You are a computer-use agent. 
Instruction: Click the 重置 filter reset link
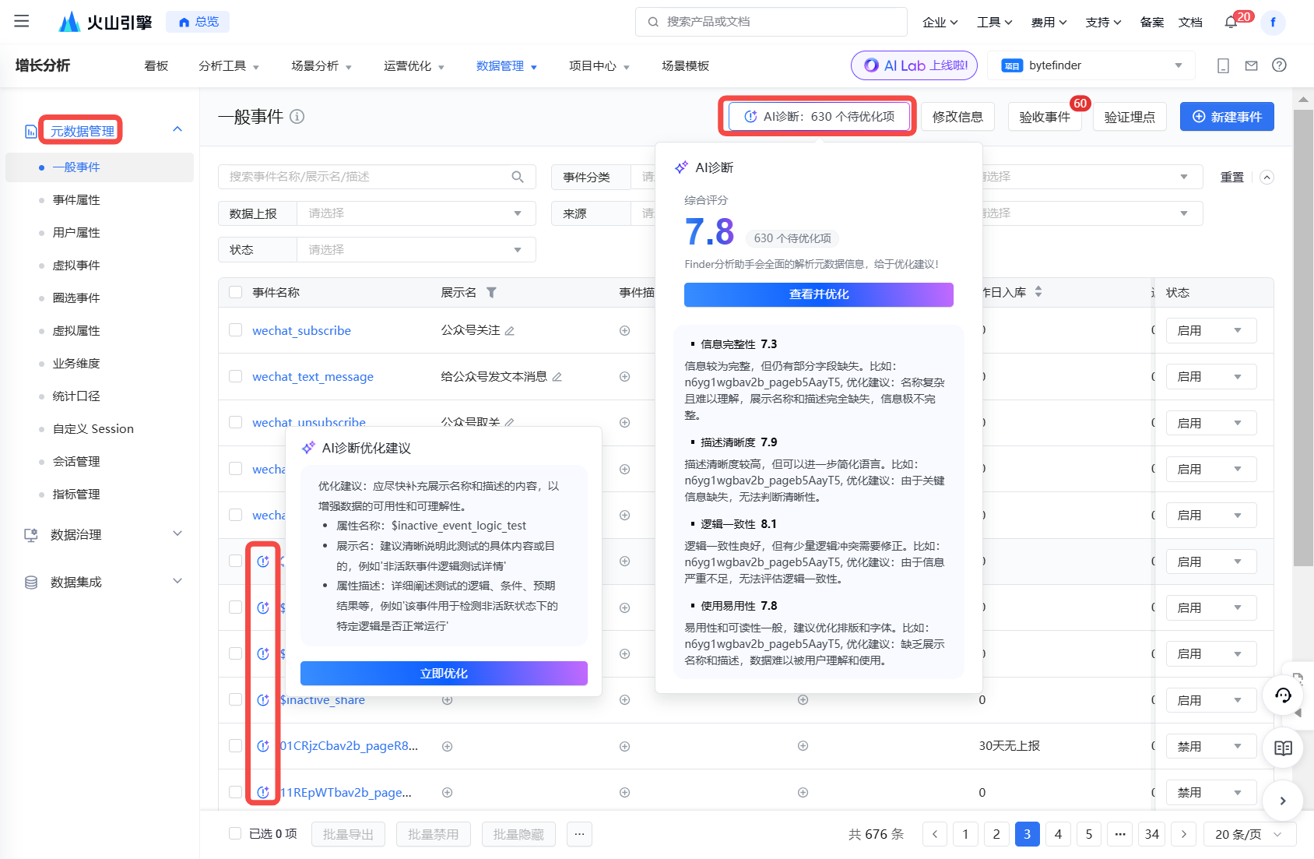click(x=1231, y=178)
